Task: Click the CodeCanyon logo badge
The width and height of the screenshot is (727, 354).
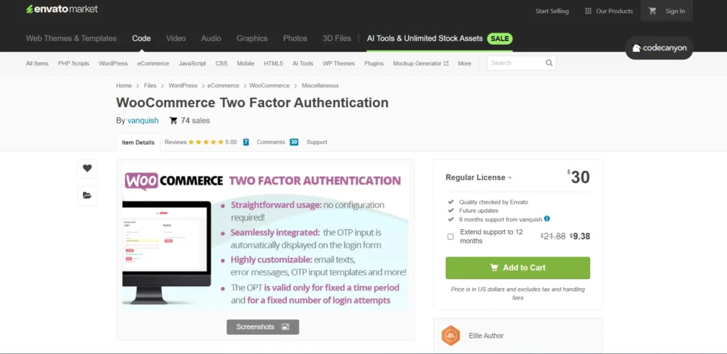Action: [659, 48]
